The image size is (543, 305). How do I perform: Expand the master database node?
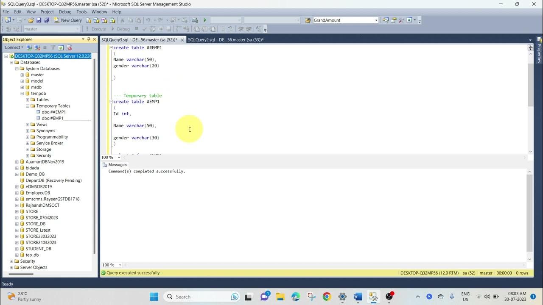coord(22,75)
